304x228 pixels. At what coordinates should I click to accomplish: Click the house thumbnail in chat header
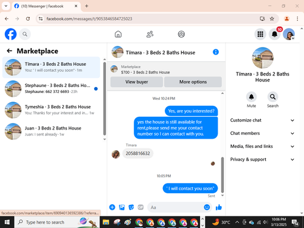point(117,52)
